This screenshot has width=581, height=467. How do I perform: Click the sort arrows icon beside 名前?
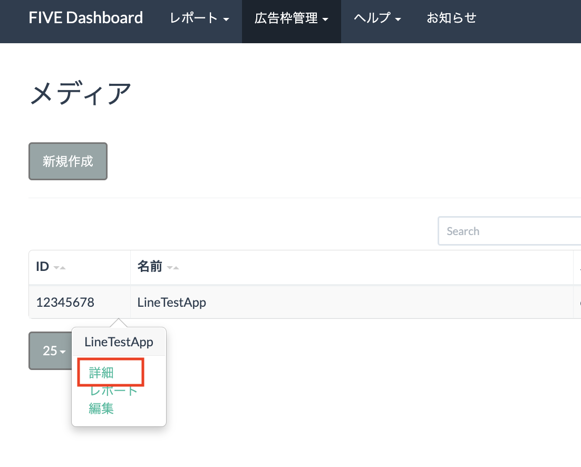173,268
